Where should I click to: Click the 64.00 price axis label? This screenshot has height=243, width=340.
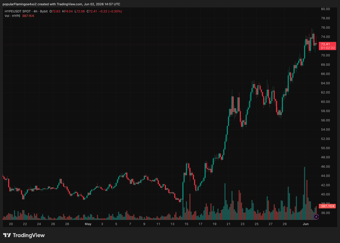pyautogui.click(x=325, y=83)
